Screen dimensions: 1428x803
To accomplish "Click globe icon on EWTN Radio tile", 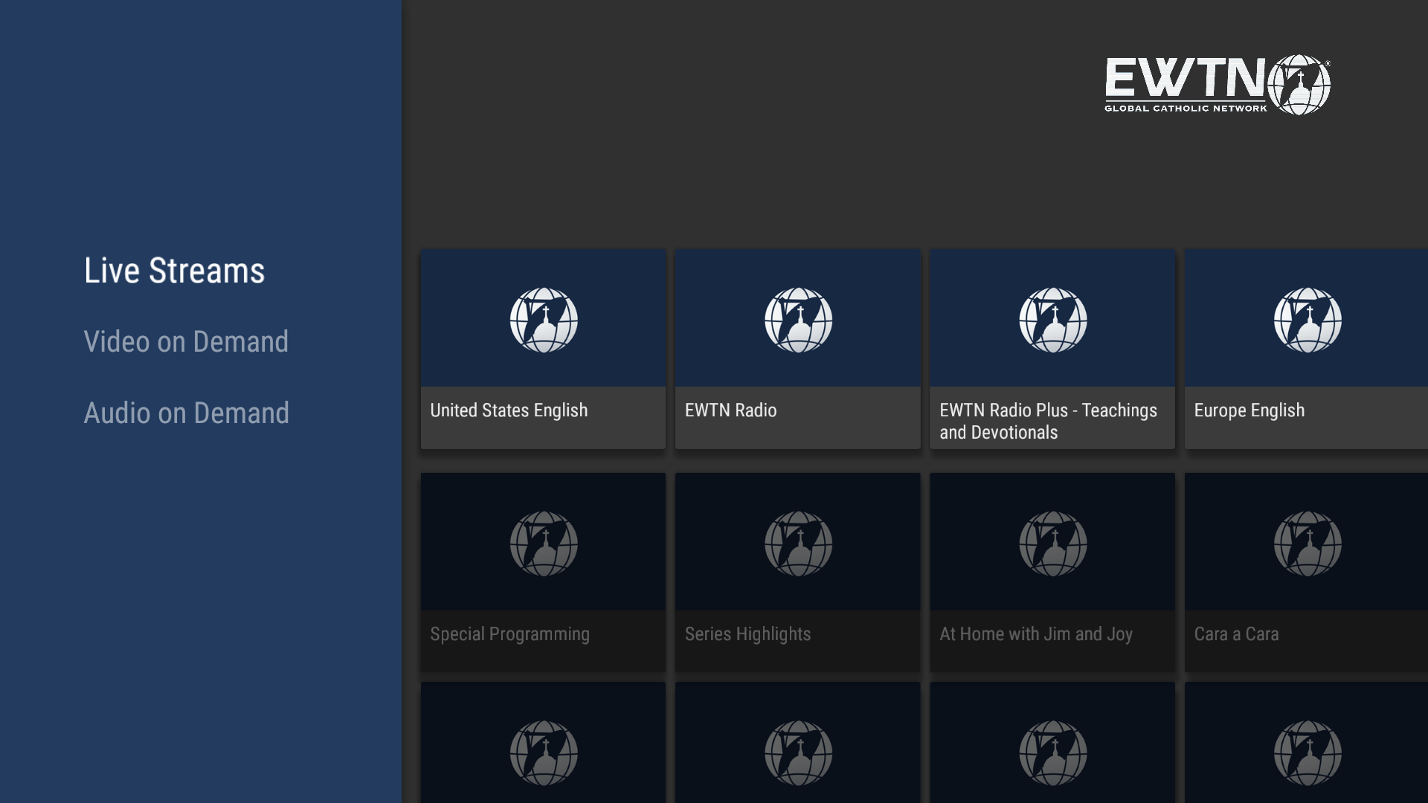I will tap(798, 320).
